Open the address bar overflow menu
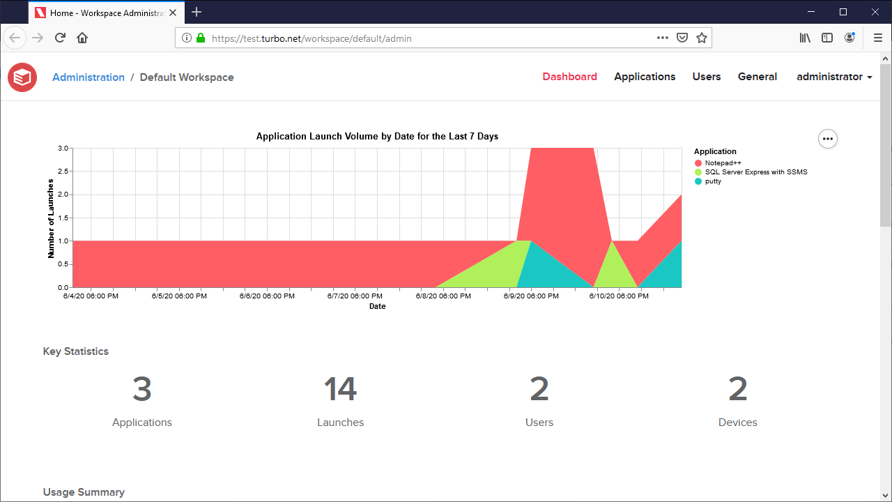The width and height of the screenshot is (892, 502). (662, 38)
